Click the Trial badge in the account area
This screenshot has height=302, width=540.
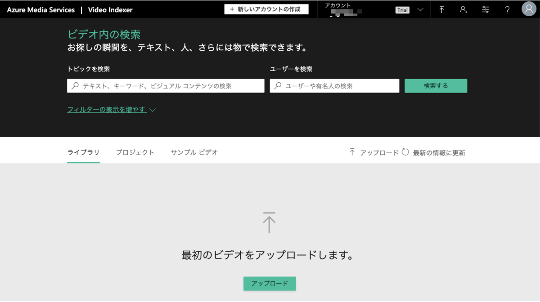[402, 9]
